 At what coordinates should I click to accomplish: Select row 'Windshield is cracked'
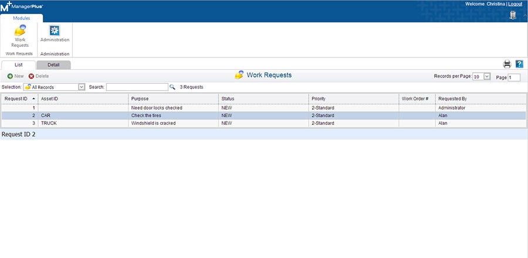(263, 123)
